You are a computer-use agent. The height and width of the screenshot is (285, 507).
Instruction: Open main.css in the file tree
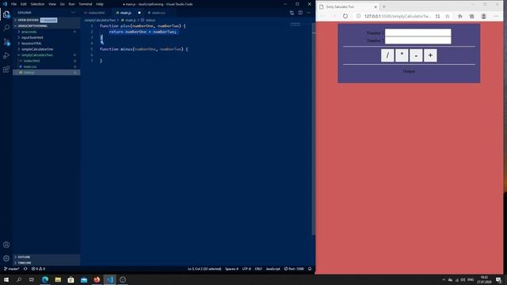pos(30,66)
